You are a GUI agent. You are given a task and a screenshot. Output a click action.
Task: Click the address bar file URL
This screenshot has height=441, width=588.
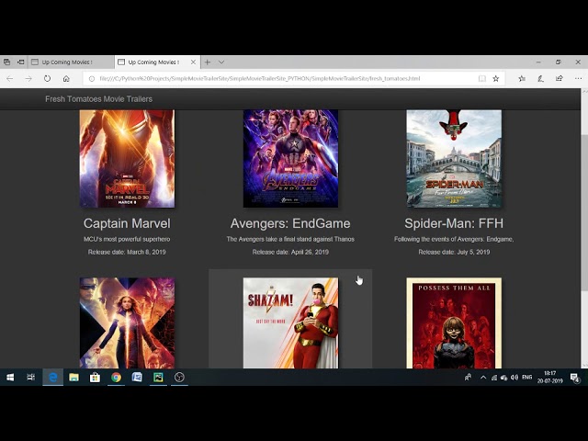point(259,78)
